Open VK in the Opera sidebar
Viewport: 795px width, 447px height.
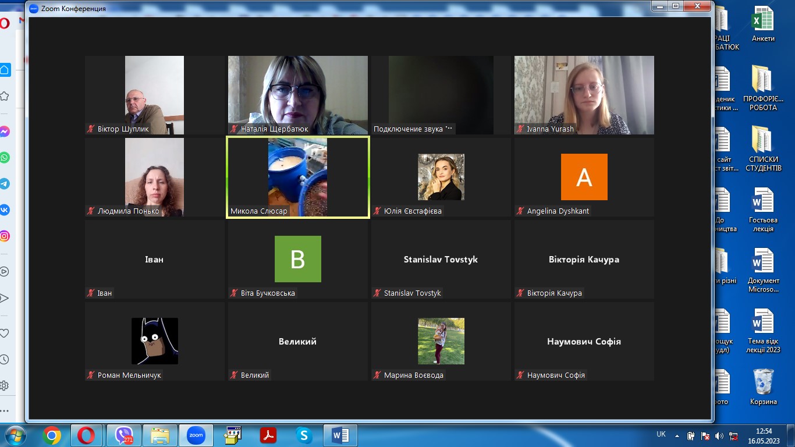point(5,210)
